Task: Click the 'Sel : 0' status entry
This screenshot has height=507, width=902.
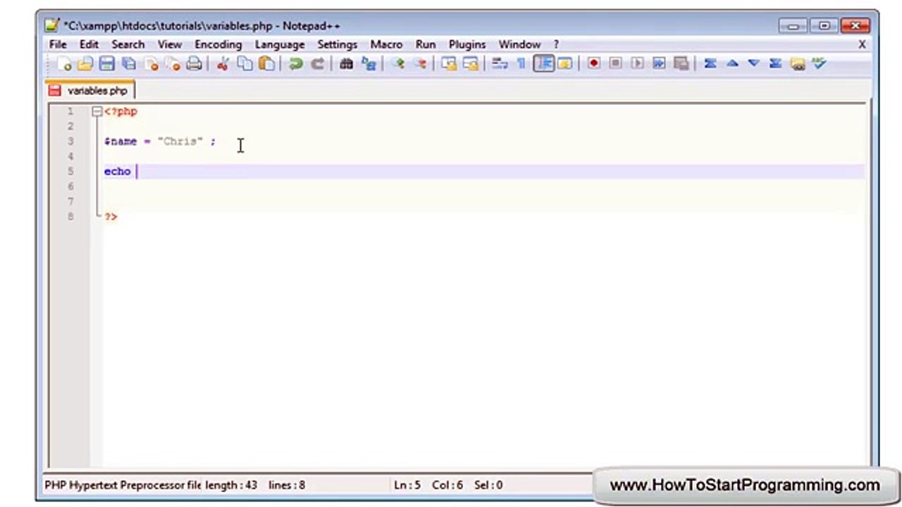Action: point(488,485)
